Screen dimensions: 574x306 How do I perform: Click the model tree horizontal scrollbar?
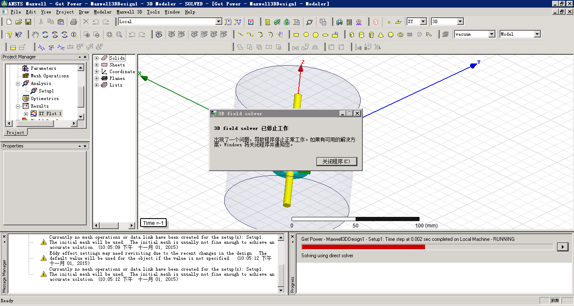(x=114, y=226)
